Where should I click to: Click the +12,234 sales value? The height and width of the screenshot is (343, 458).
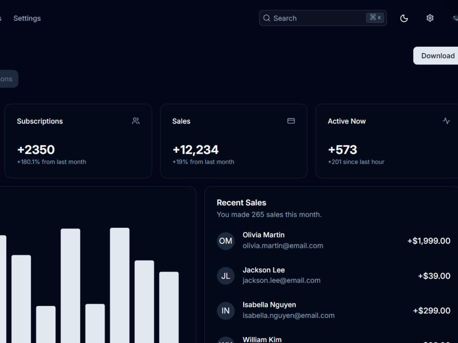195,150
